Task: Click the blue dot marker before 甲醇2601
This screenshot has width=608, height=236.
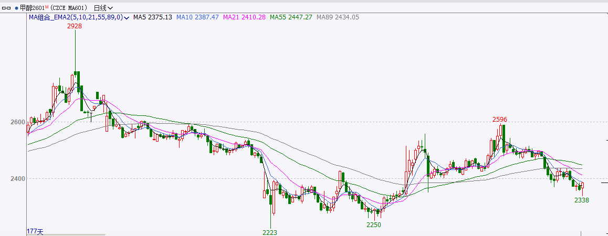Action: [16, 8]
